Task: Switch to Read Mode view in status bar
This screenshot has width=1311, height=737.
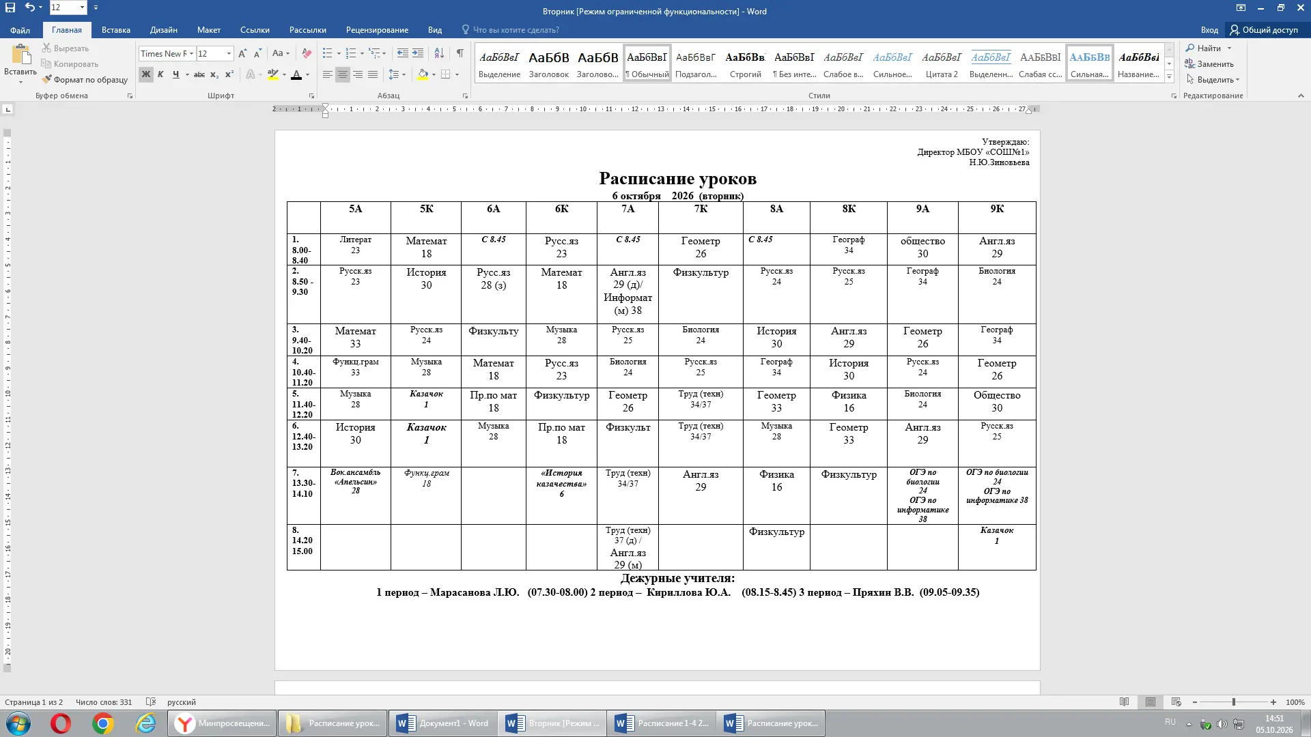Action: 1124,702
